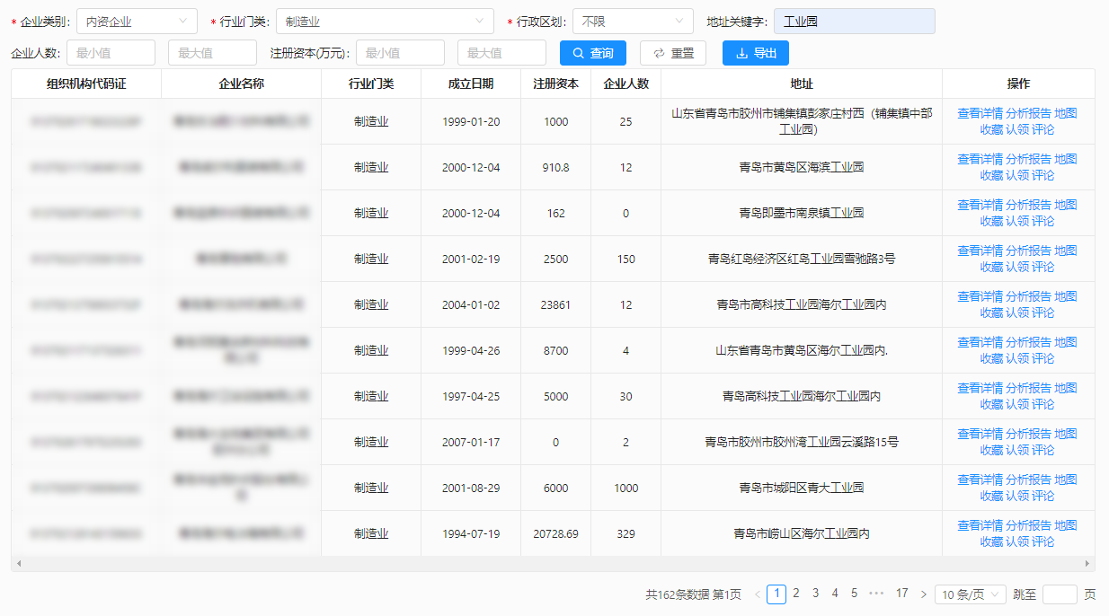Open the 行业门类 dropdown showing 制造业
The width and height of the screenshot is (1109, 616).
(385, 22)
